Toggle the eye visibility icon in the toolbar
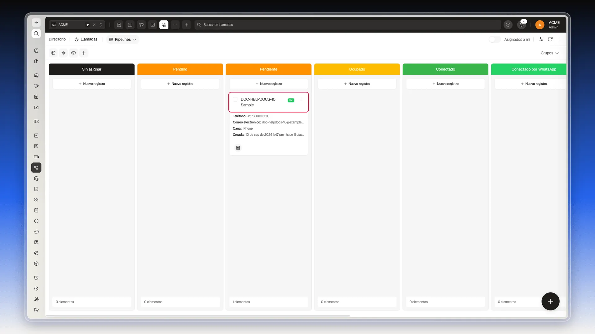Image resolution: width=595 pixels, height=334 pixels. (73, 53)
